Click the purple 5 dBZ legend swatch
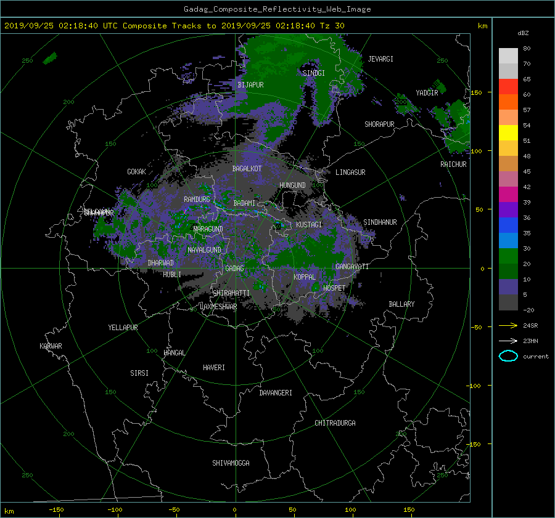The height and width of the screenshot is (518, 555). click(508, 286)
